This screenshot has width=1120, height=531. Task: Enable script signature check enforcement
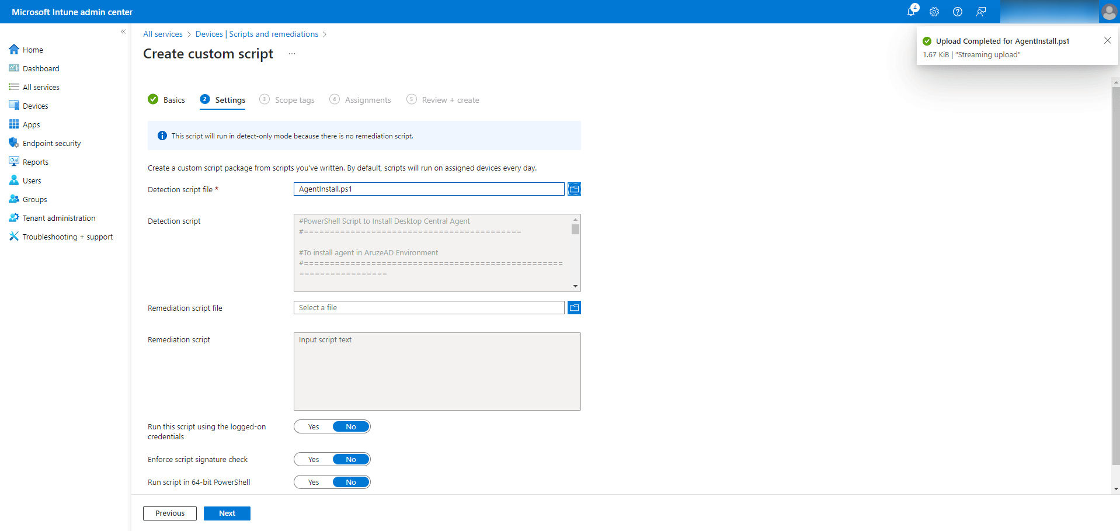tap(313, 459)
